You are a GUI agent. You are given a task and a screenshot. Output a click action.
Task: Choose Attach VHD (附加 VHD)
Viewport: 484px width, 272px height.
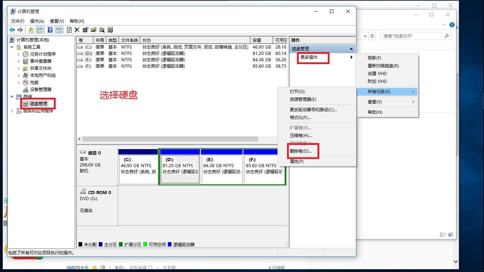click(387, 81)
